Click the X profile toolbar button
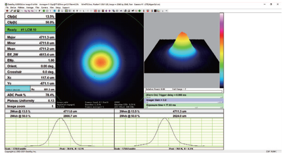This screenshot has width=287, height=155. pos(73,11)
